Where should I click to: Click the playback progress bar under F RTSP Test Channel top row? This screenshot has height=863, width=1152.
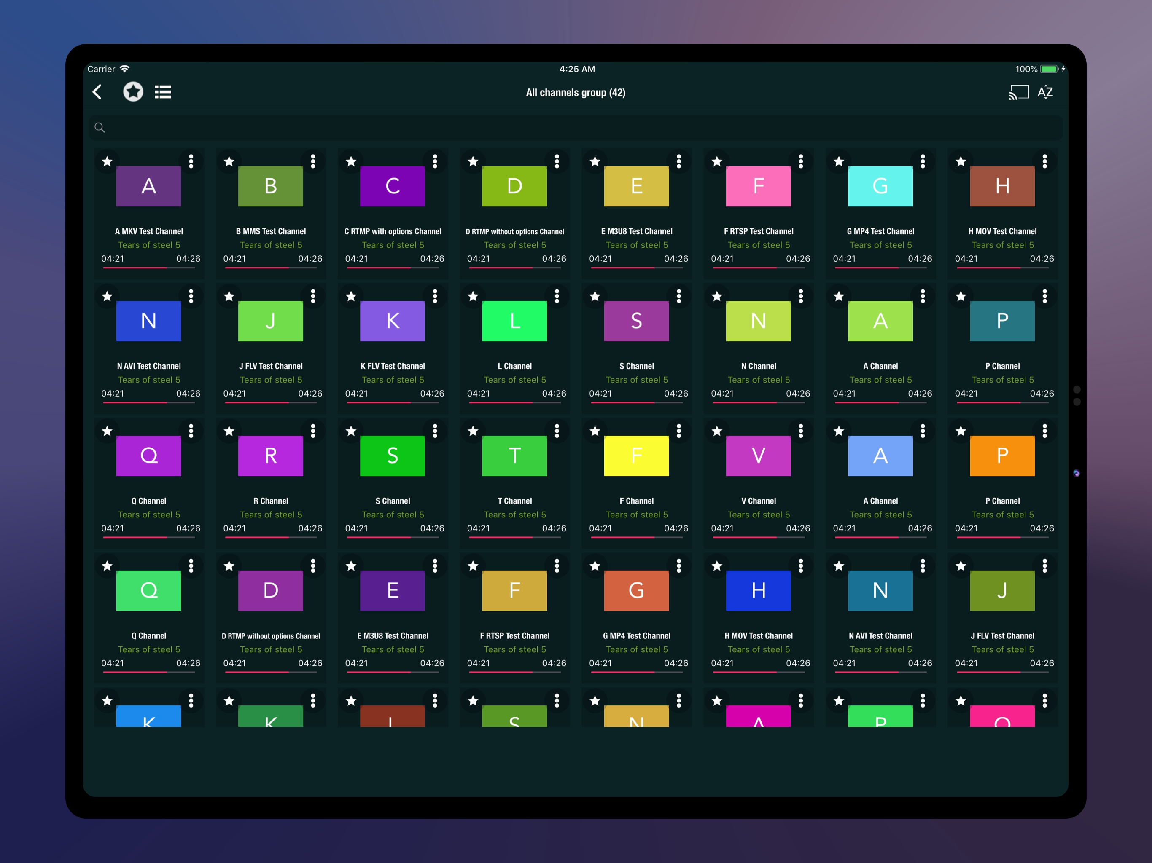coord(758,268)
